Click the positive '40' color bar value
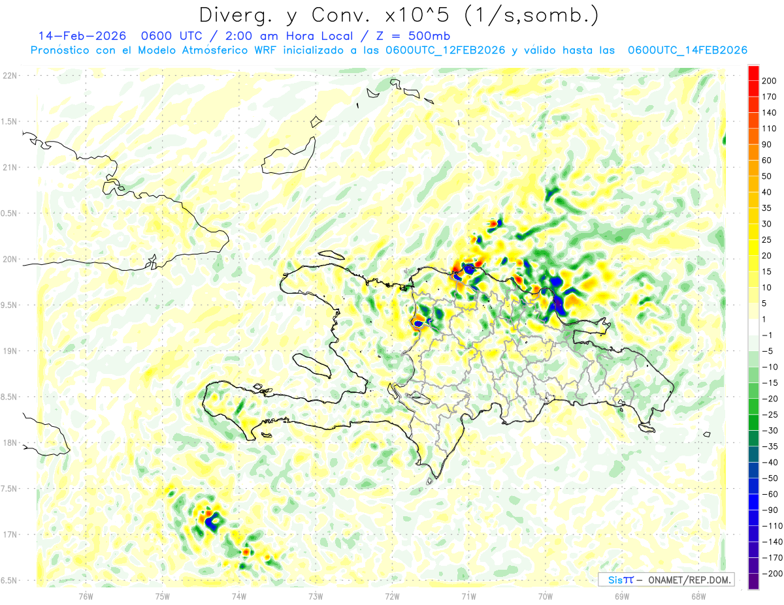 768,192
